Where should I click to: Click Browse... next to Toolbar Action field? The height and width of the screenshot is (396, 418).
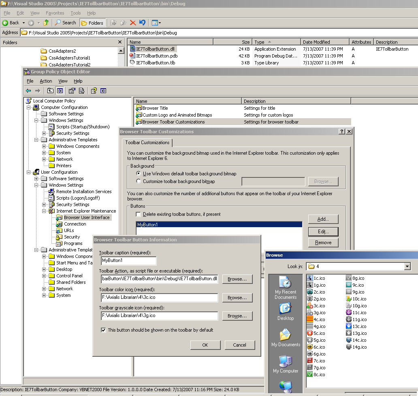tap(237, 279)
